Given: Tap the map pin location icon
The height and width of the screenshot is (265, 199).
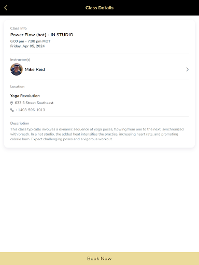Looking at the screenshot, I should 11,103.
